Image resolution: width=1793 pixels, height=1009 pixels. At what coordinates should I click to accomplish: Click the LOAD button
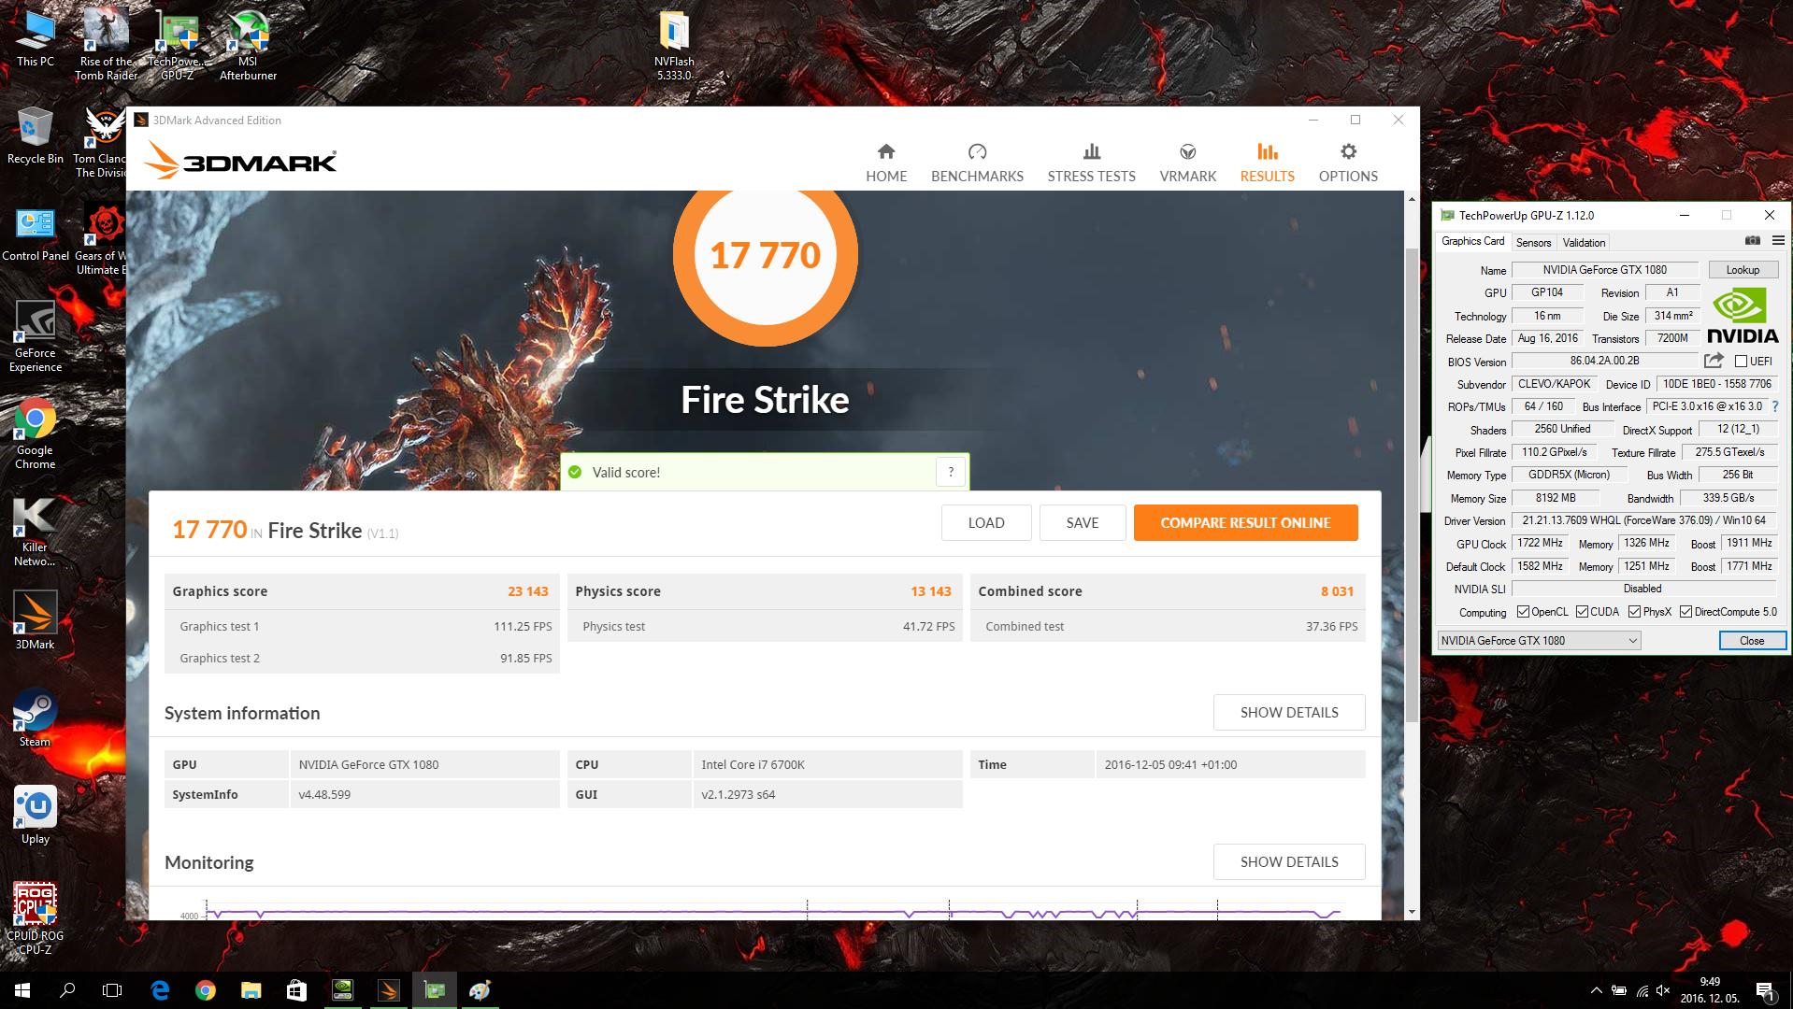point(986,523)
